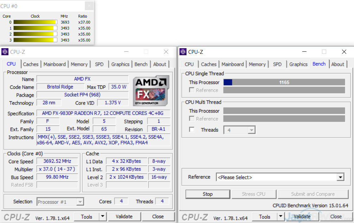354x223 pixels.
Task: Click the Core Speed value field
Action: [57, 161]
